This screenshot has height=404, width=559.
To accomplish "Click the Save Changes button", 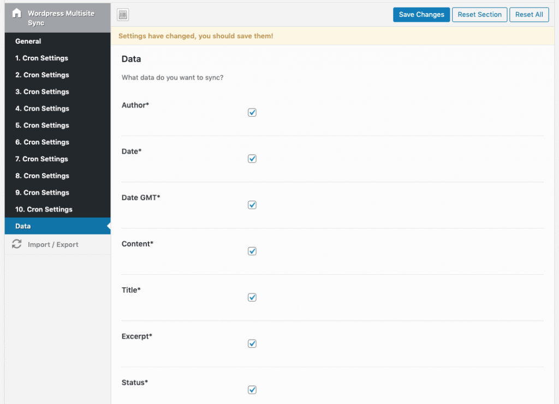I will (x=421, y=15).
